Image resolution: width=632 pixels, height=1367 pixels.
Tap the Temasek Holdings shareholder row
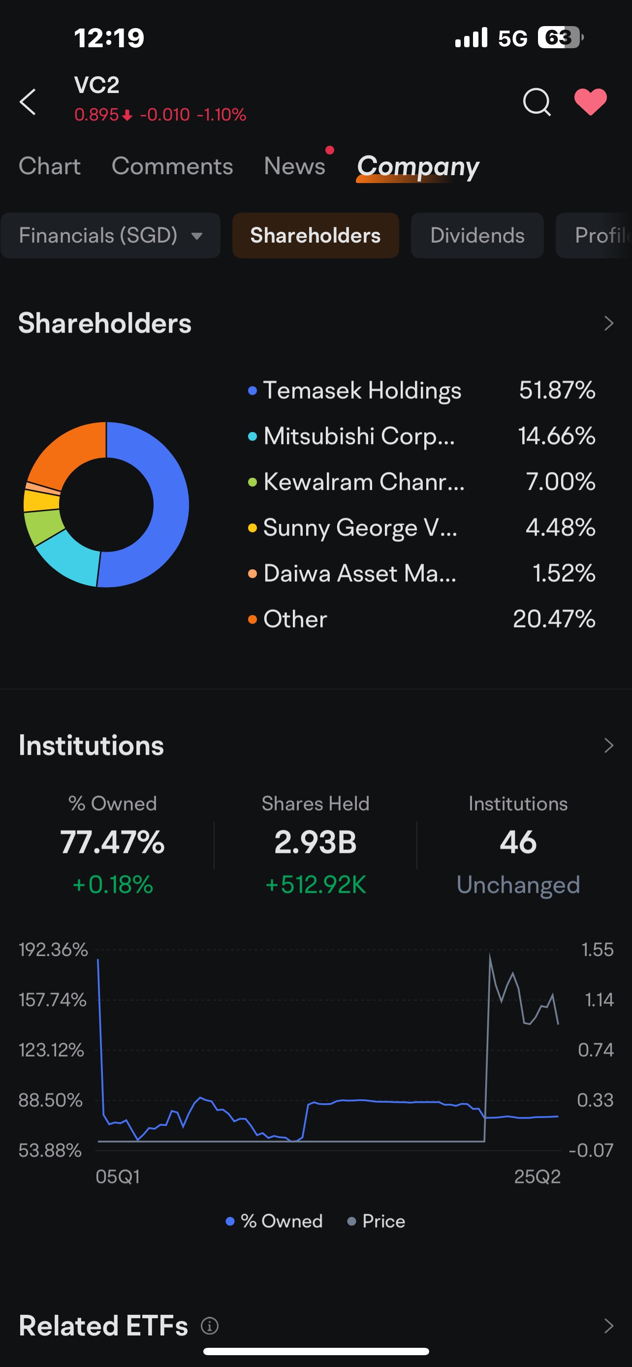[x=421, y=391]
